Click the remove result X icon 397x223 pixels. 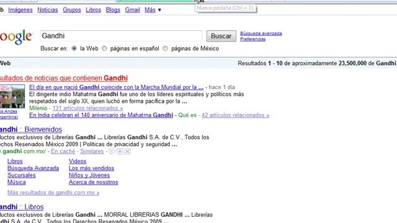point(127,151)
